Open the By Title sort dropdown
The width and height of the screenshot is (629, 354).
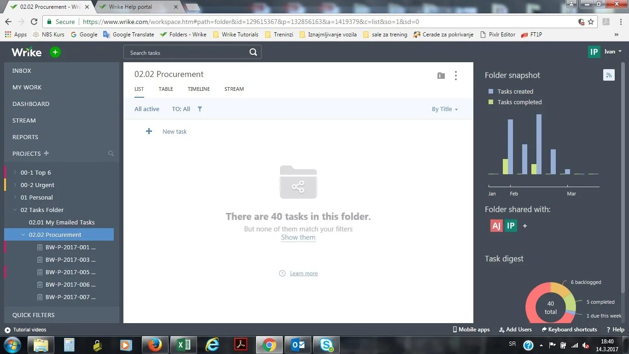pyautogui.click(x=445, y=109)
